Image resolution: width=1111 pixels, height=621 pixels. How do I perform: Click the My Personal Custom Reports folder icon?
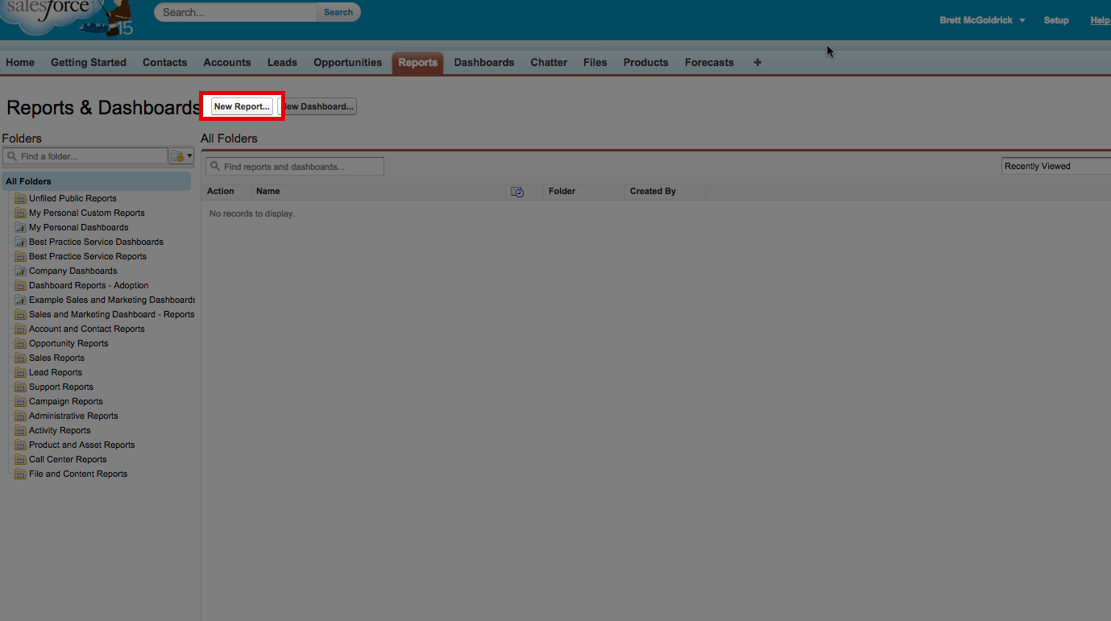click(21, 213)
